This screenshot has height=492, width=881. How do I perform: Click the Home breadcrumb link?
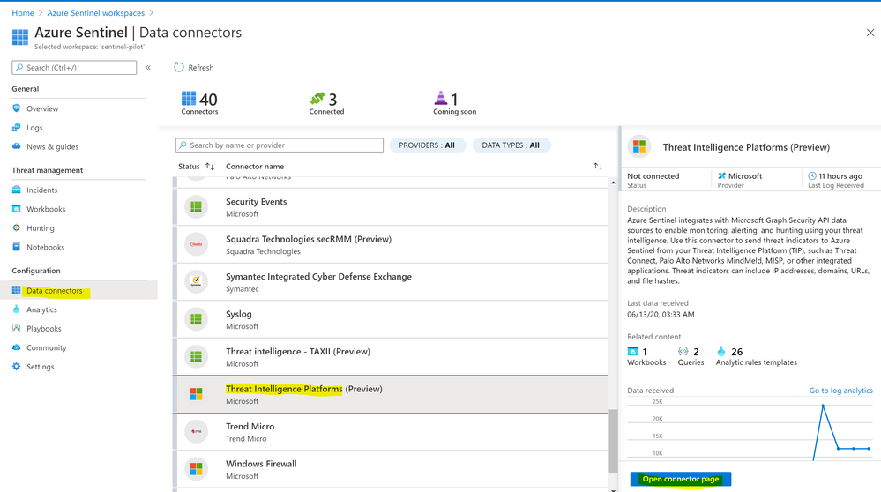point(22,13)
